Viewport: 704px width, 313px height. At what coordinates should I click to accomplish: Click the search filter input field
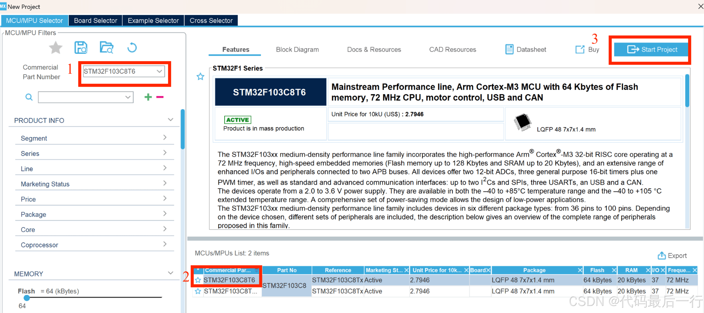82,97
